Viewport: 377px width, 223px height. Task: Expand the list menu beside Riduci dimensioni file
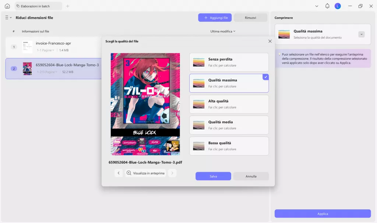(x=8, y=18)
